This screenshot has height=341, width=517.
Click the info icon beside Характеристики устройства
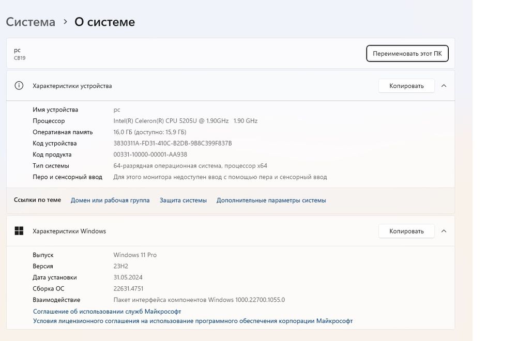coord(19,86)
